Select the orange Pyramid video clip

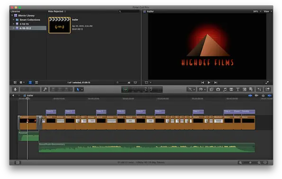[x=27, y=123]
